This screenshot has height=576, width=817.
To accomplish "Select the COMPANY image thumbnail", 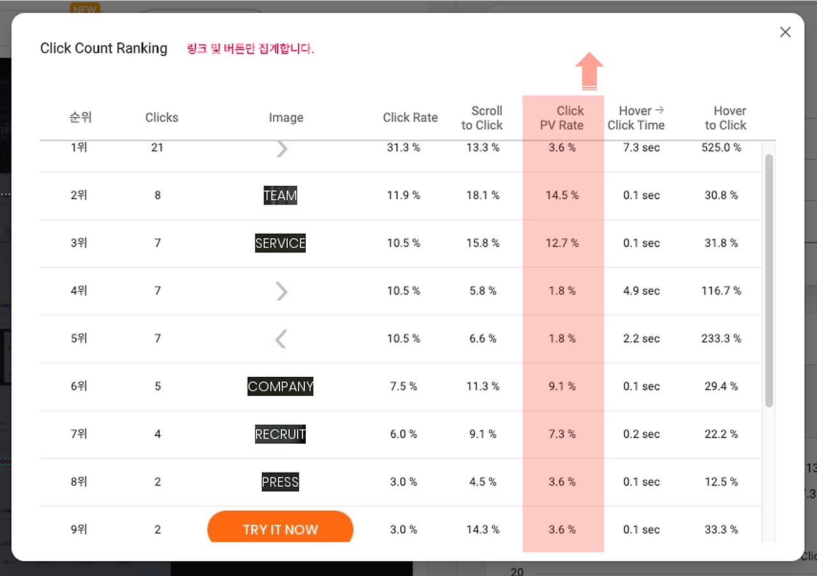I will pos(280,386).
